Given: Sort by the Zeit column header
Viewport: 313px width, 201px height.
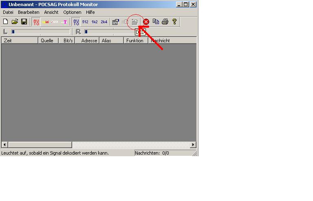Looking at the screenshot, I should [x=20, y=41].
